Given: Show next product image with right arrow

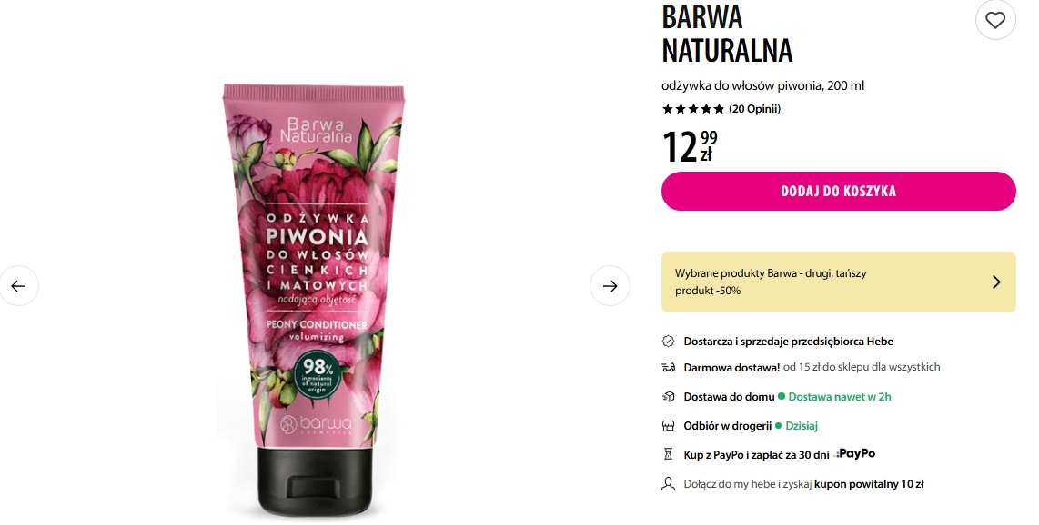Looking at the screenshot, I should pos(610,285).
